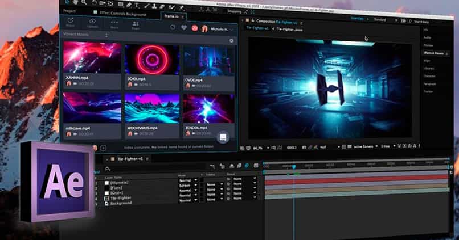Click the heart icon in Frame.io header
Viewport: 459px width, 240px height.
coord(184,27)
